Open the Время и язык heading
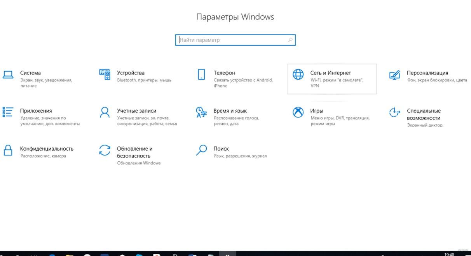471x256 pixels. tap(230, 111)
